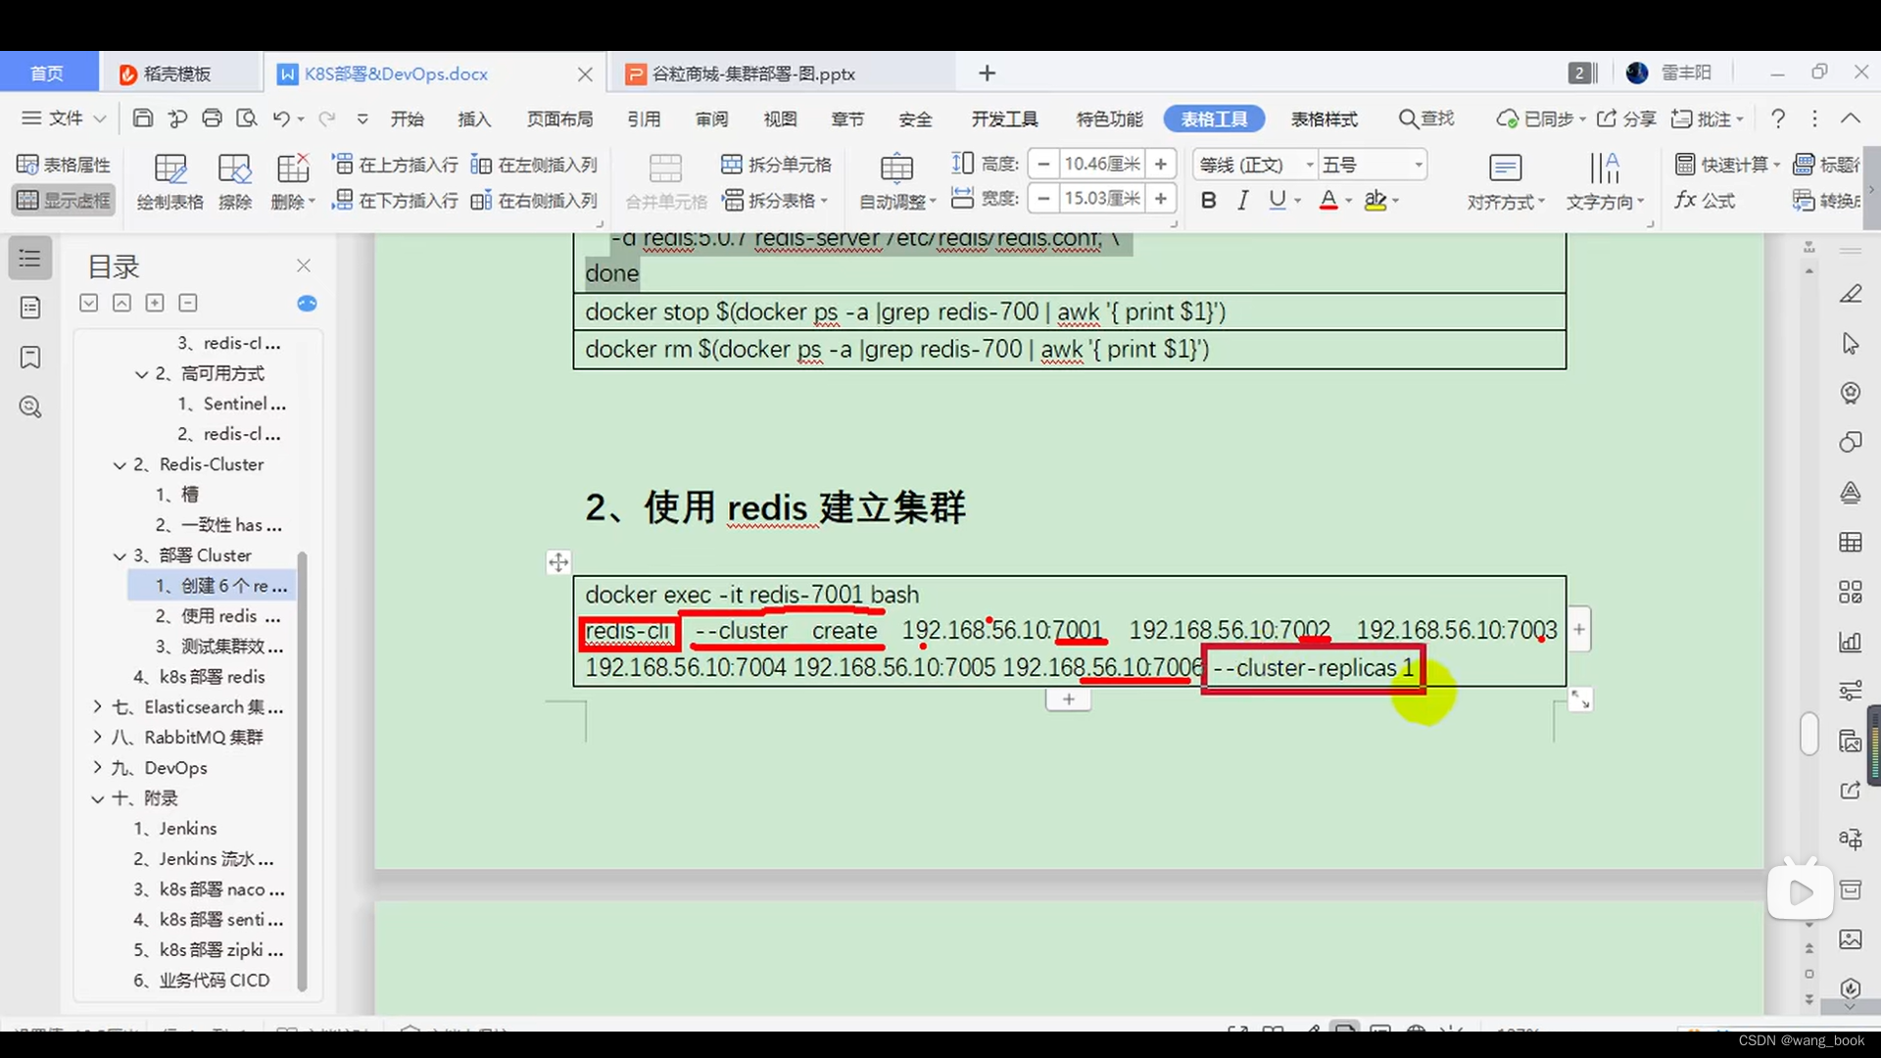Click the outline list icon in left sidebar

[x=30, y=259]
